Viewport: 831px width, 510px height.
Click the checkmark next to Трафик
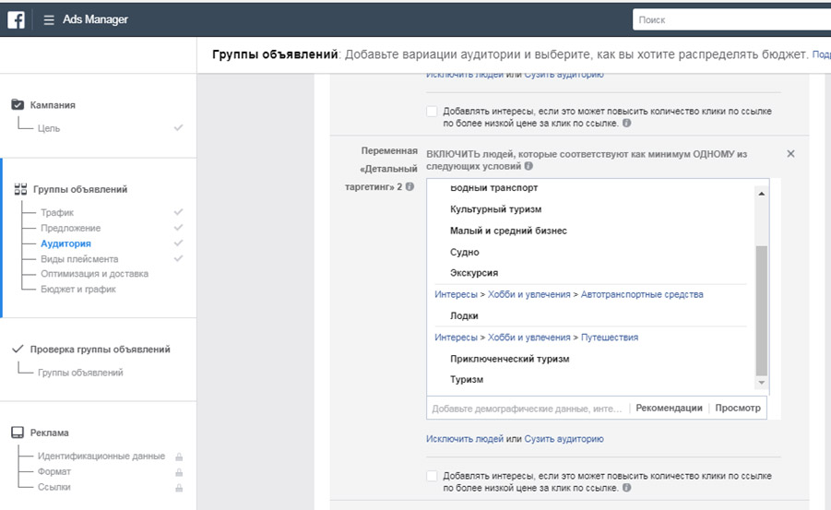tap(179, 212)
